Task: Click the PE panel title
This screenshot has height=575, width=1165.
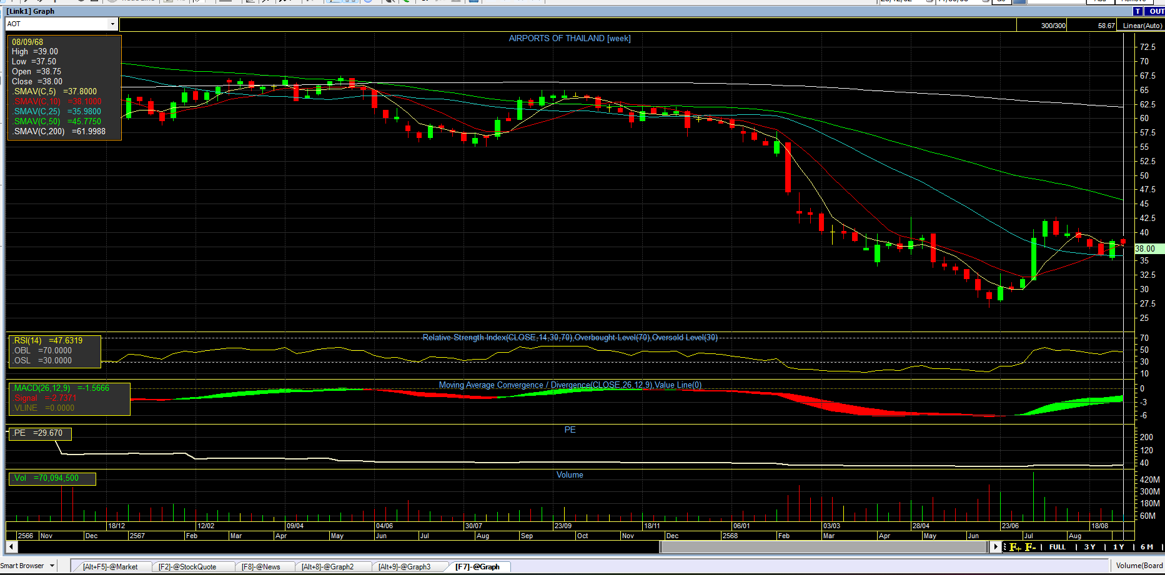Action: 570,430
